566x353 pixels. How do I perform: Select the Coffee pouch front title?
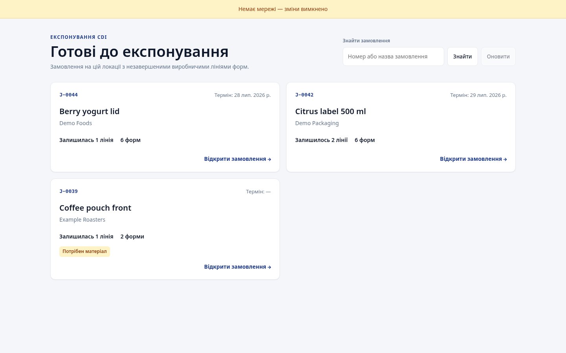[95, 208]
